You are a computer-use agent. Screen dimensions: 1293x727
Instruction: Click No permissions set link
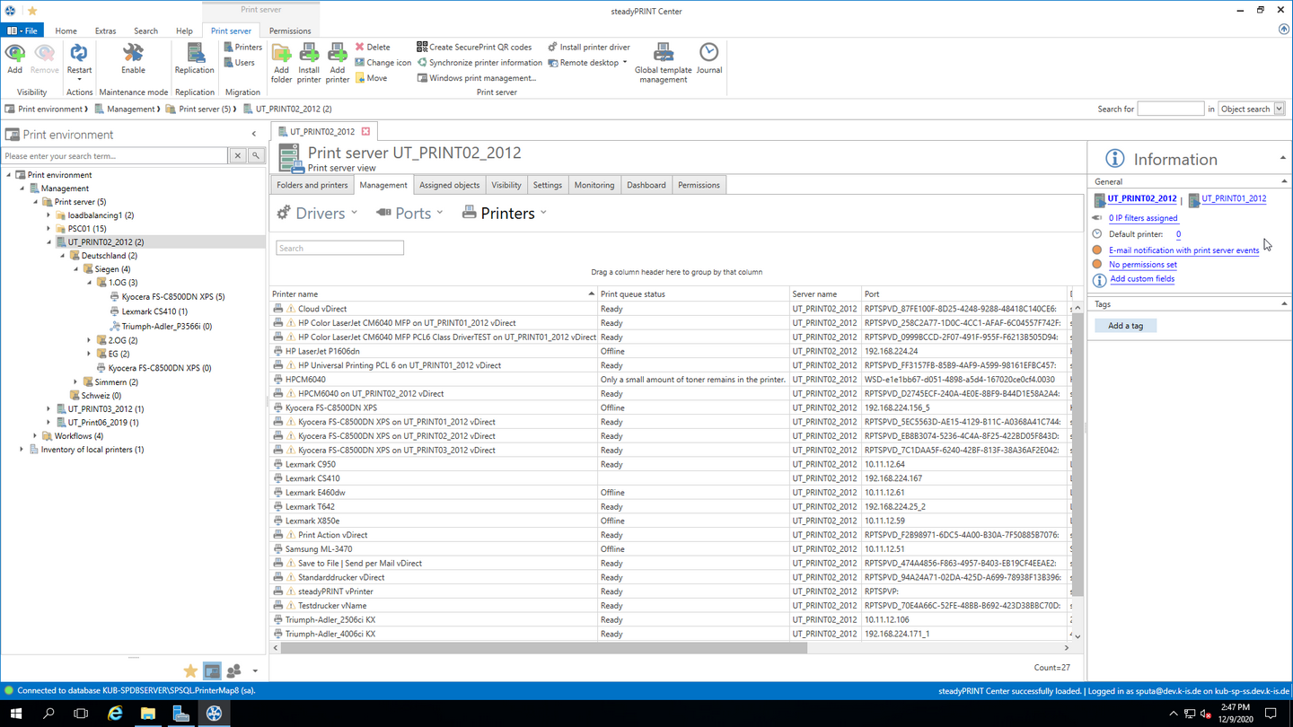click(1142, 265)
